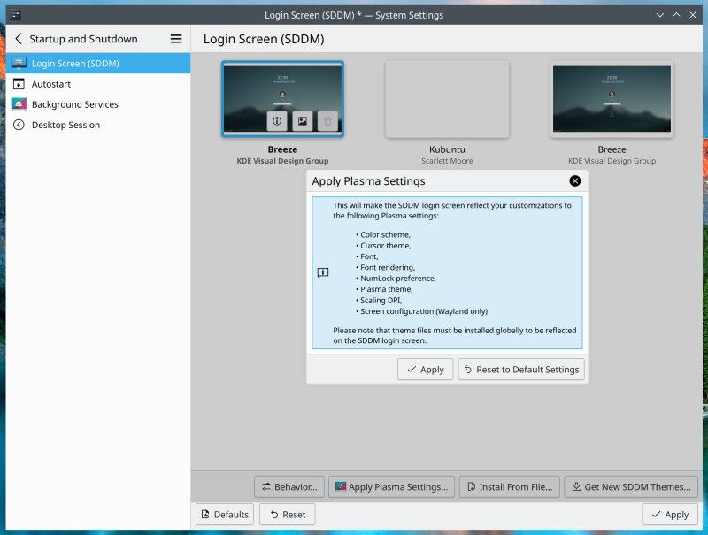This screenshot has width=708, height=535.
Task: Click the Apply Plasma Settings toolbar button
Action: pos(391,486)
